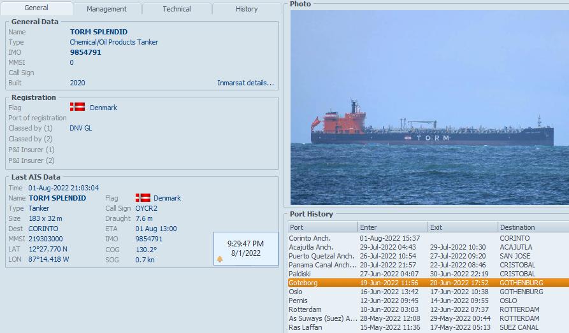
Task: Select the Paldiski port history row
Action: tap(428, 274)
